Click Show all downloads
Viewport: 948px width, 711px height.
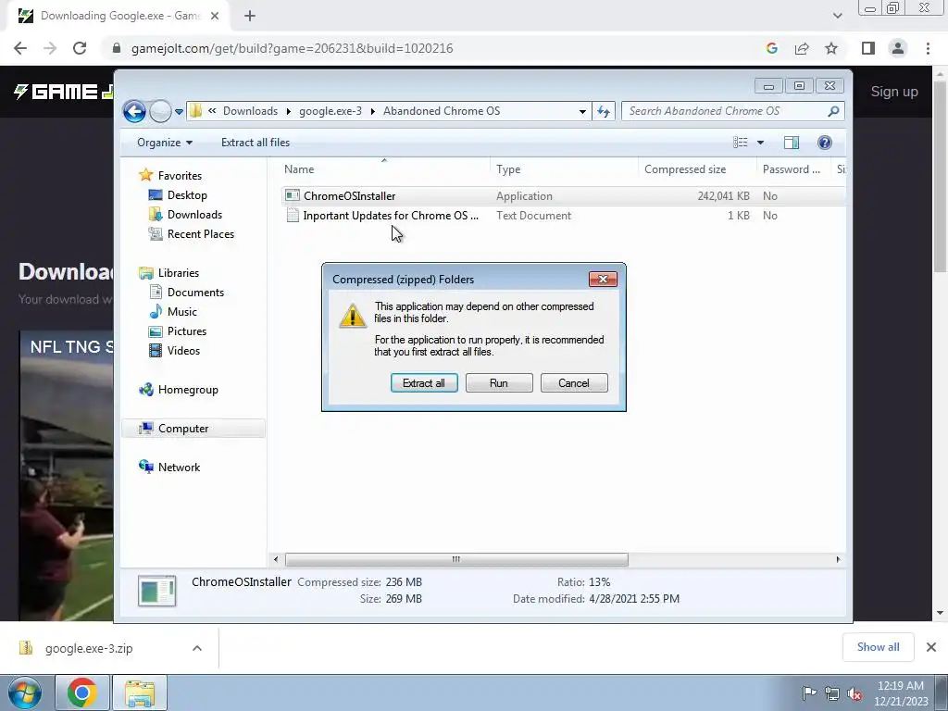coord(878,647)
